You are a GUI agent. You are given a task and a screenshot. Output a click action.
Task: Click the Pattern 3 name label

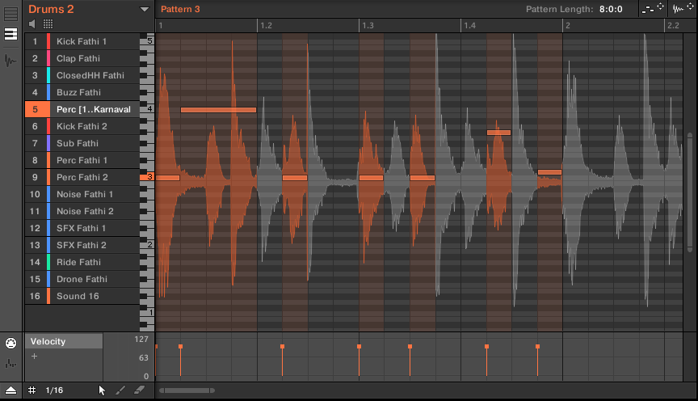180,9
